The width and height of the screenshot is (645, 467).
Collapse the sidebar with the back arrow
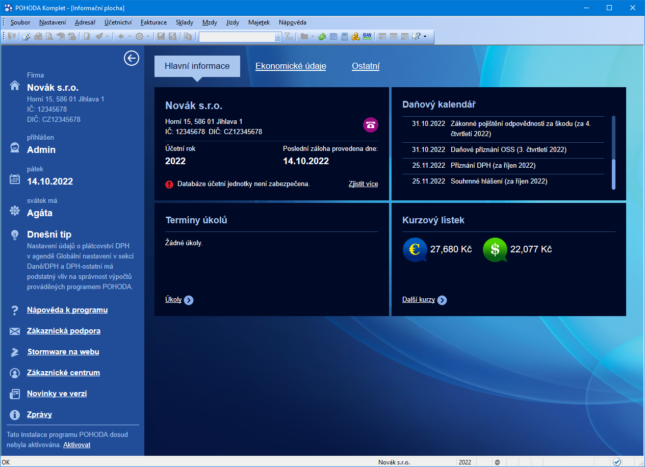(x=132, y=59)
